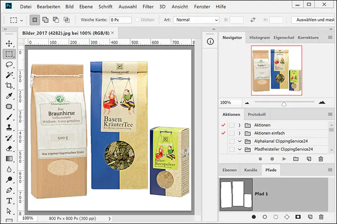Select the Lasso tool
This screenshot has width=337, height=224.
[9, 64]
